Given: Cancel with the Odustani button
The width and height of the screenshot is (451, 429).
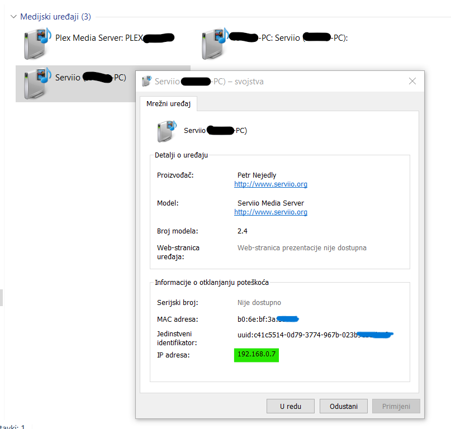Looking at the screenshot, I should click(x=344, y=406).
